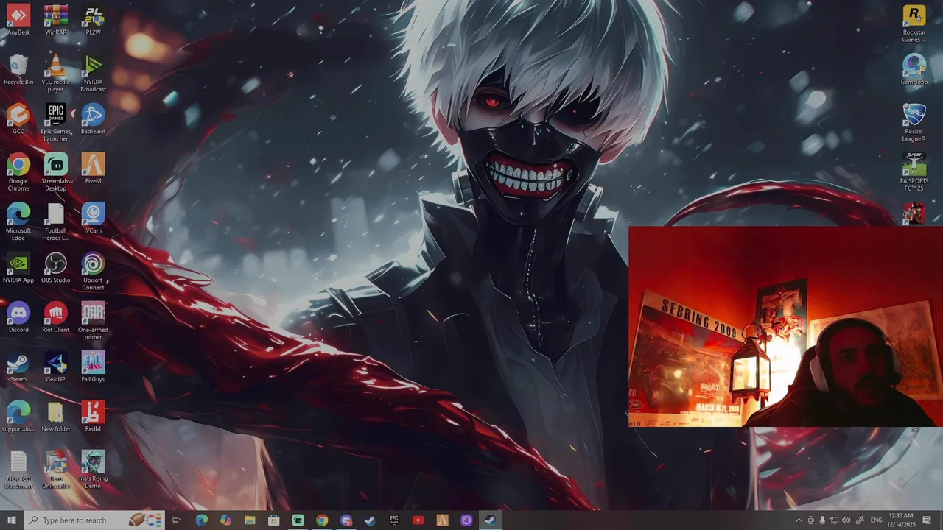Launch Battle.net from the desktop

point(93,119)
